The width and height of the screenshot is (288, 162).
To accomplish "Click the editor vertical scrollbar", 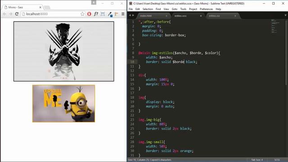I will tap(286, 52).
